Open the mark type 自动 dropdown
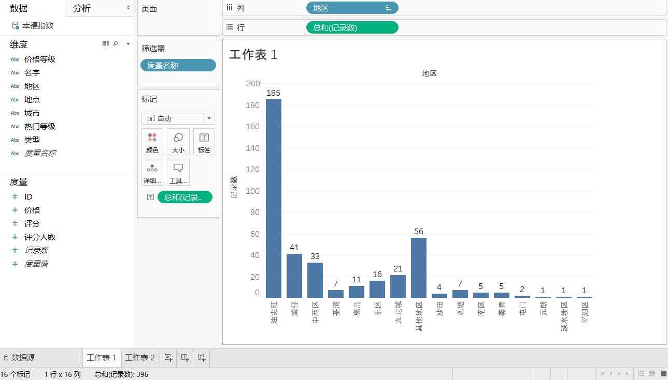Image resolution: width=668 pixels, height=380 pixels. pos(178,118)
